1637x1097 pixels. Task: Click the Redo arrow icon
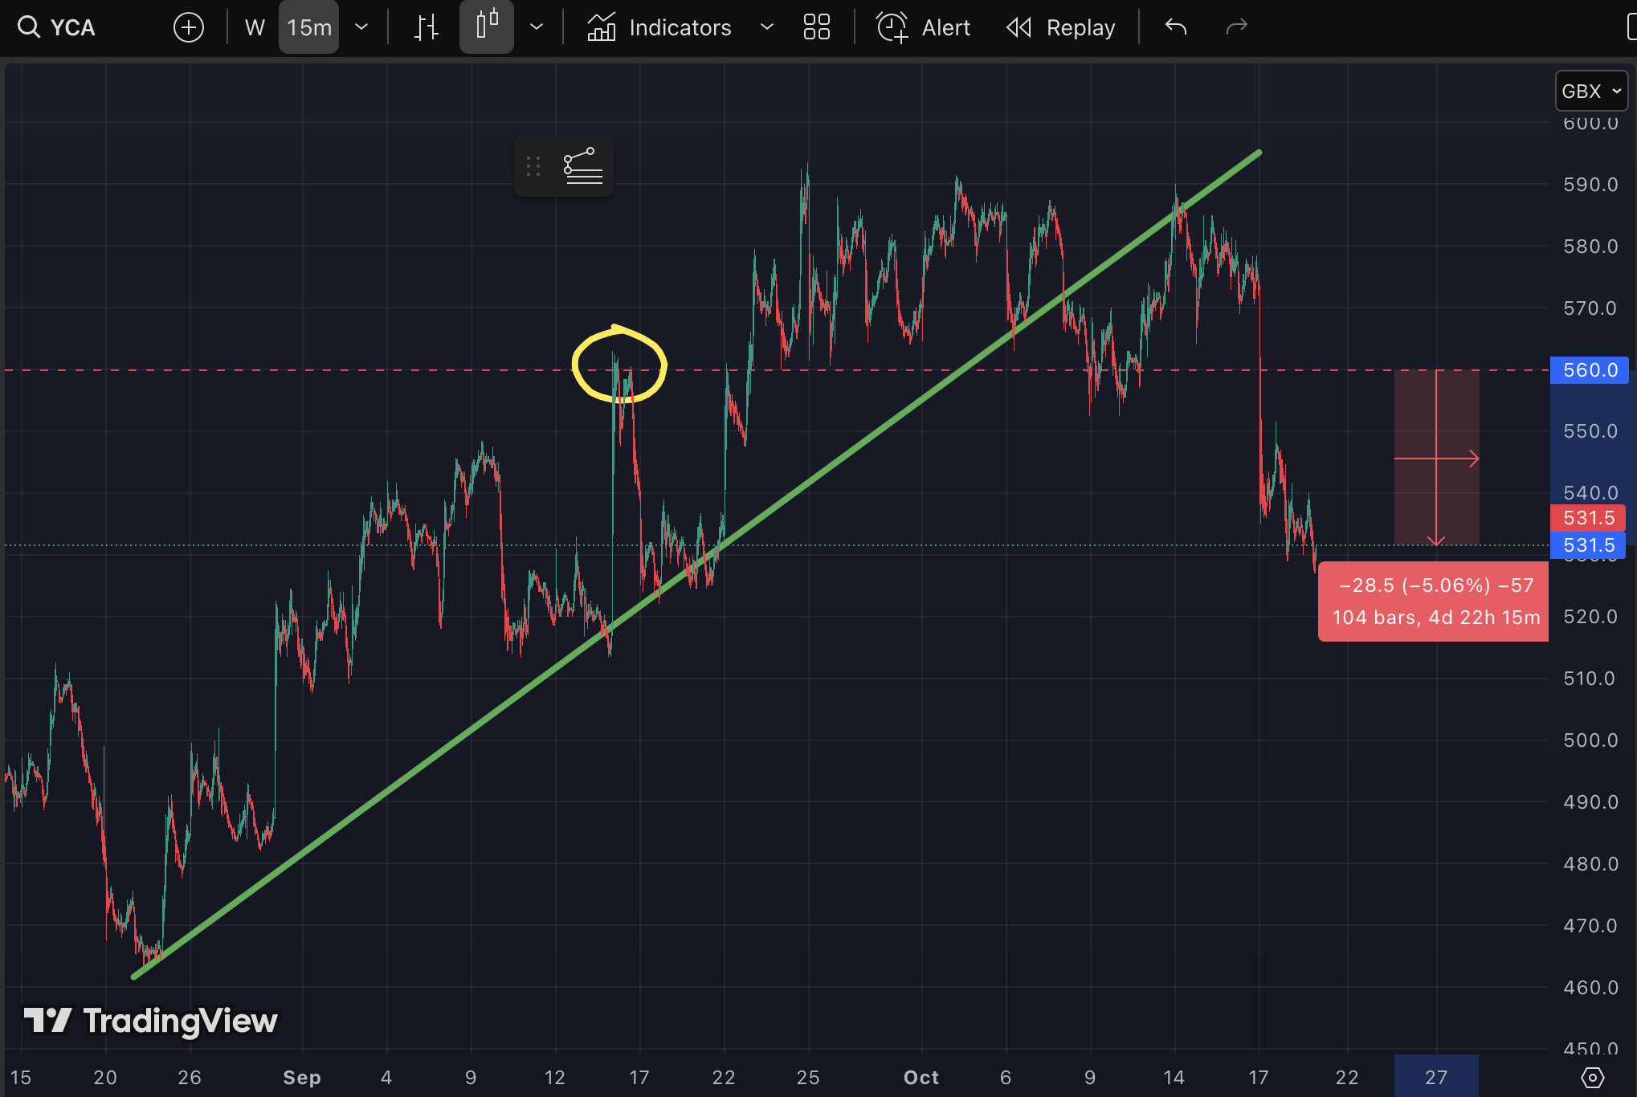1236,27
